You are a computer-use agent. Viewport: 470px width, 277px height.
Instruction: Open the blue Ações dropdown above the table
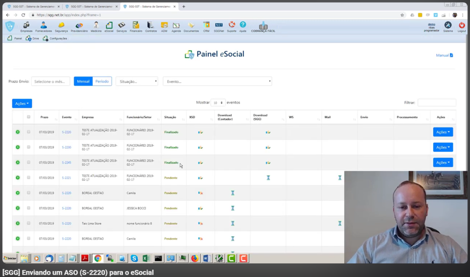[x=22, y=103]
